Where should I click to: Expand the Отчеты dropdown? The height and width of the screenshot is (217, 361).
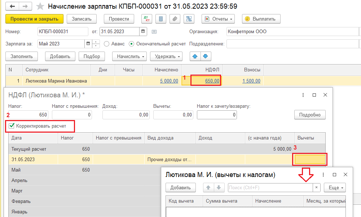tap(218, 19)
